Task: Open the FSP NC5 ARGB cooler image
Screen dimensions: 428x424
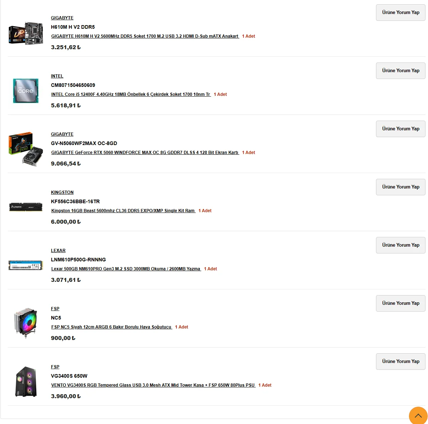Action: pyautogui.click(x=26, y=323)
